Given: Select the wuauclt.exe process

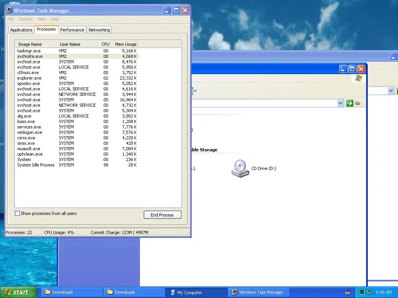Looking at the screenshot, I should pos(77,149).
